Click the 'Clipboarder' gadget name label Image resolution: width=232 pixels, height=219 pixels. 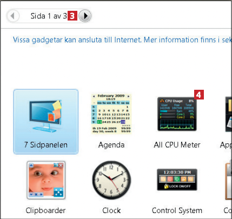point(45,210)
